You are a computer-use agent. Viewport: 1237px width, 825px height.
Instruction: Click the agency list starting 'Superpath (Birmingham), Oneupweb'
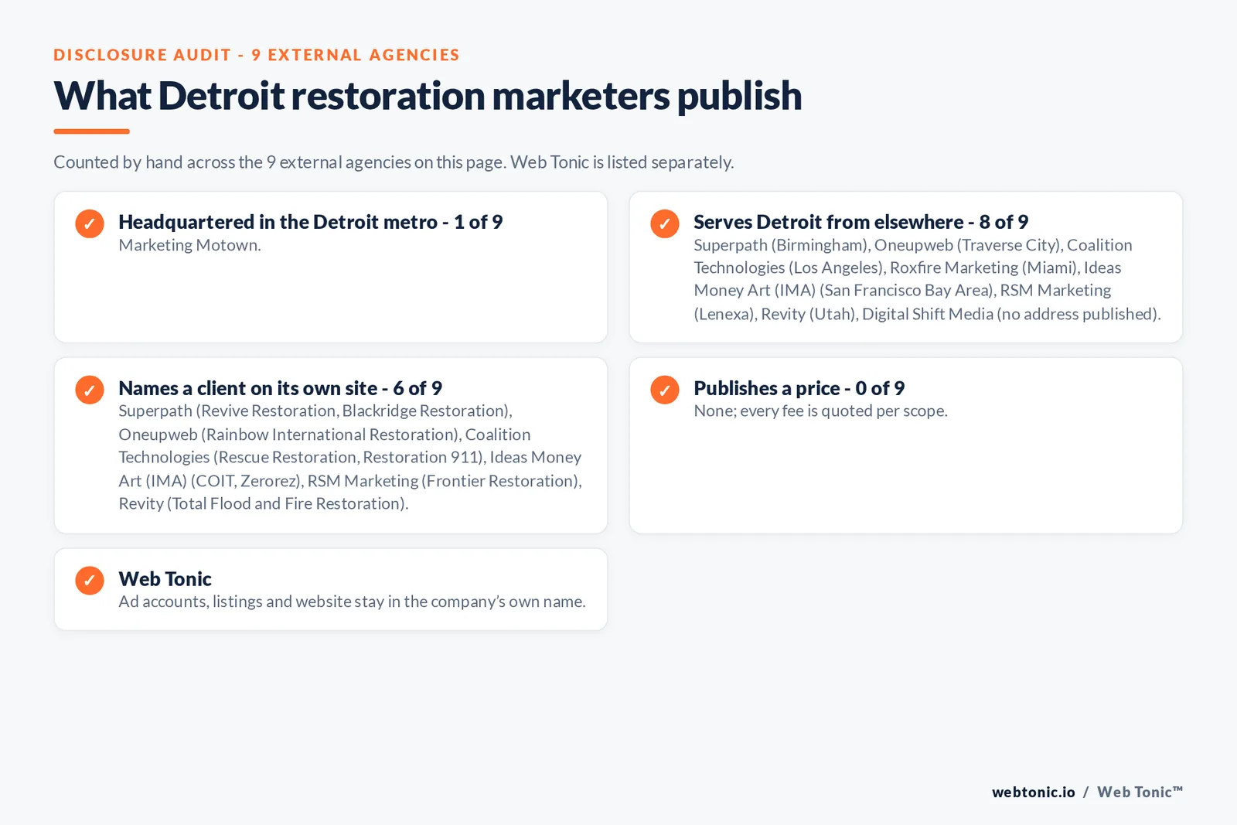click(x=927, y=279)
